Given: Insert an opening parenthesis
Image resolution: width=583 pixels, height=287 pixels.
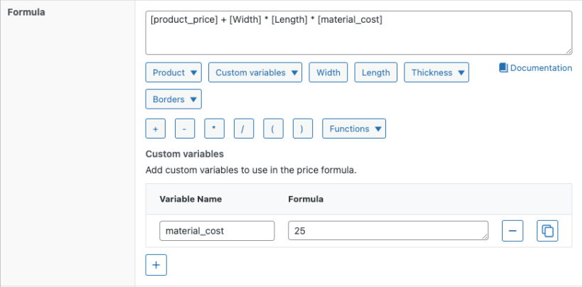Looking at the screenshot, I should [273, 129].
